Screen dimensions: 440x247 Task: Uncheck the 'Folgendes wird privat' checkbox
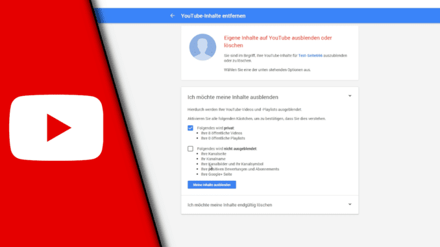point(190,128)
